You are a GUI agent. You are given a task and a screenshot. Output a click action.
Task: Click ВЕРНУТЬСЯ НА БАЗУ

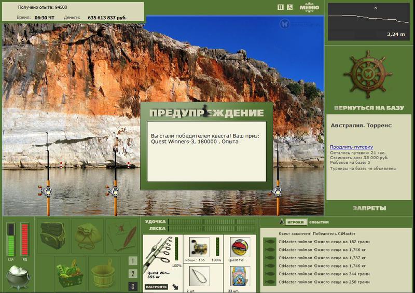(369, 108)
